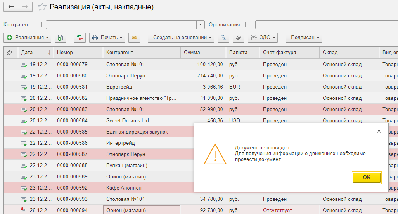This screenshot has width=398, height=214.
Task: Click document icon in row 0000-000583
Action: point(24,110)
